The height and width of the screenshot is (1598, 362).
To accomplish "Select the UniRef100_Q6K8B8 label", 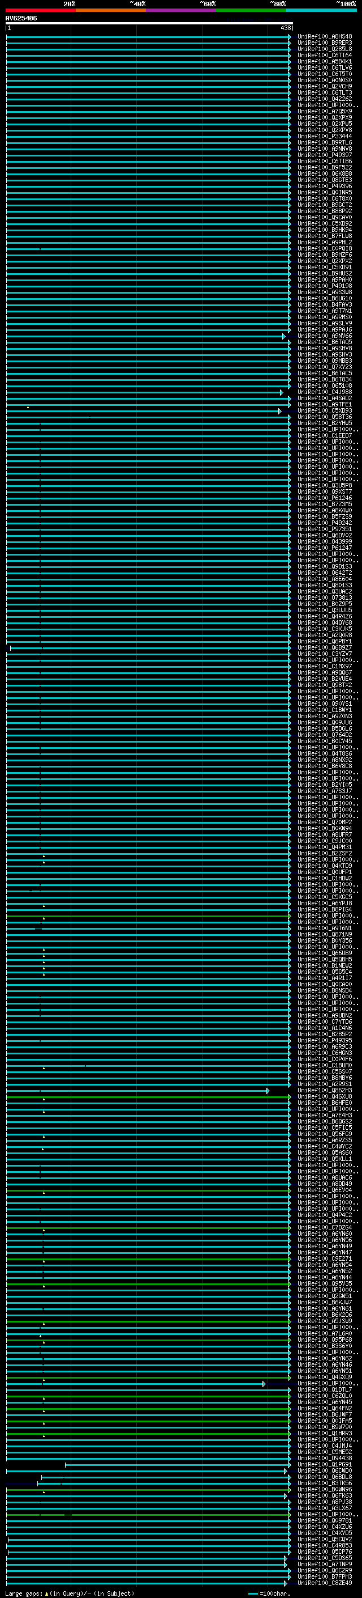I will coord(325,173).
